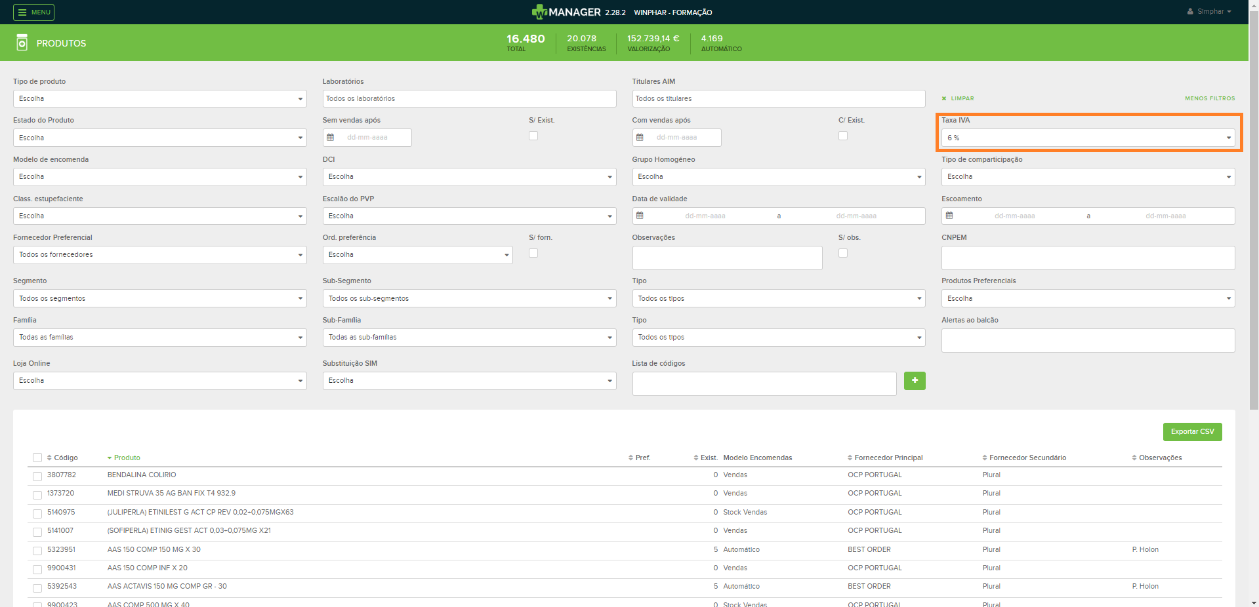The width and height of the screenshot is (1259, 607).
Task: Click calendar icon in Data de validade field
Action: 640,216
